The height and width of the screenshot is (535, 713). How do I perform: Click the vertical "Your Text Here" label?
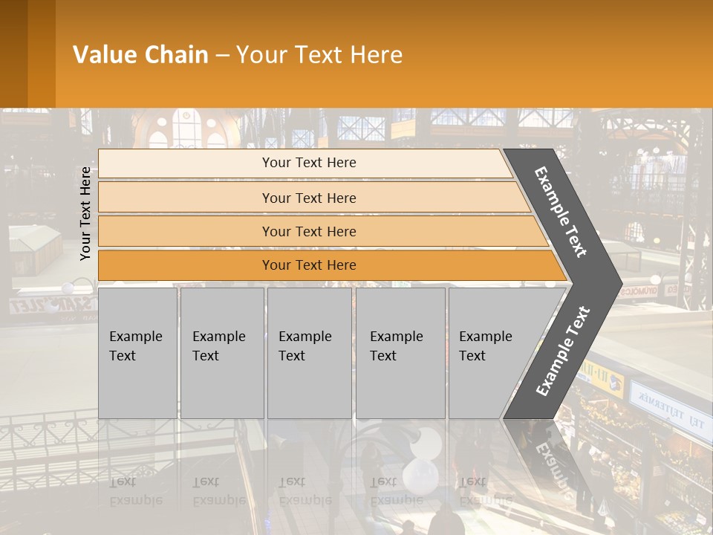point(85,213)
